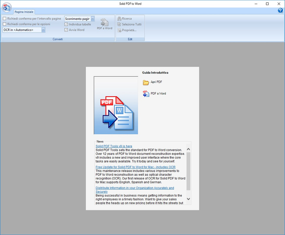Viewport: 285px width, 235px height.
Task: Switch to the Pagina Iniziale tab
Action: (x=24, y=12)
